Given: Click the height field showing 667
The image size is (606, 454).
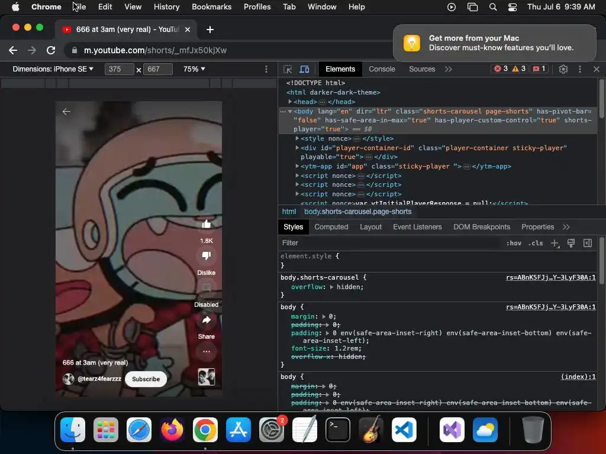Looking at the screenshot, I should [x=157, y=69].
